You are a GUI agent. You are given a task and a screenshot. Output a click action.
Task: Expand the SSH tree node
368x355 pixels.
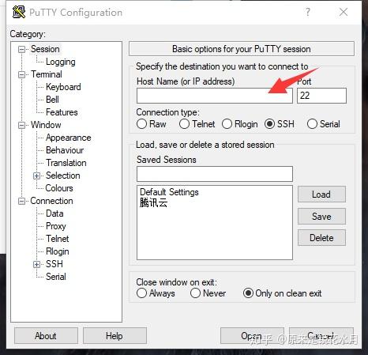[37, 264]
